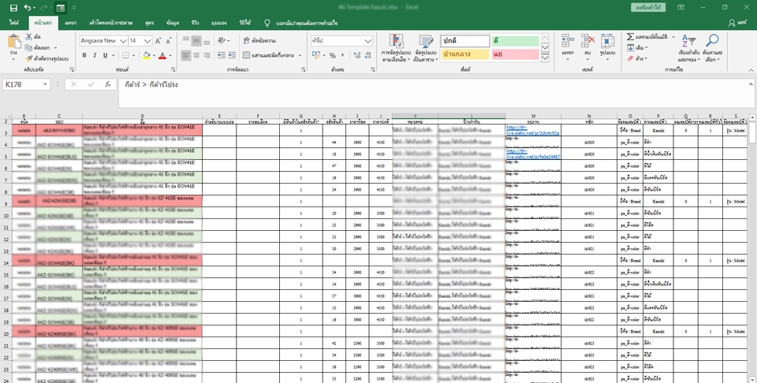The height and width of the screenshot is (383, 757).
Task: Switch to the Review ribbon tab
Action: click(x=195, y=23)
